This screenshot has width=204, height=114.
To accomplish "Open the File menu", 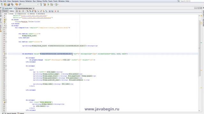I will (x=1, y=1).
